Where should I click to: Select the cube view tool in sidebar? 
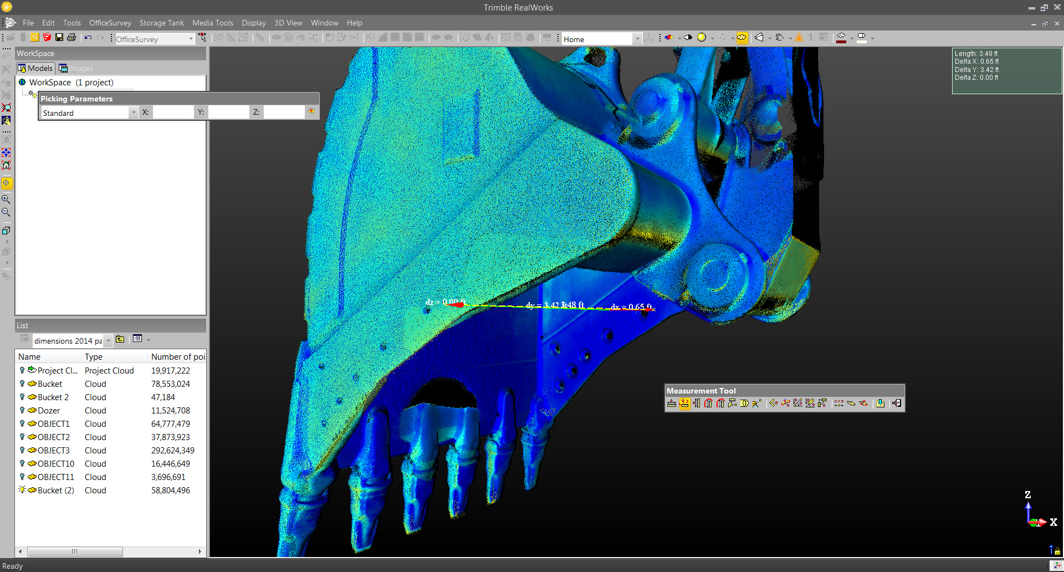click(6, 231)
